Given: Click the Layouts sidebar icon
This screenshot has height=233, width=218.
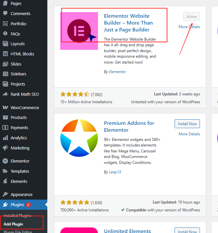Looking at the screenshot, I should point(5,44).
